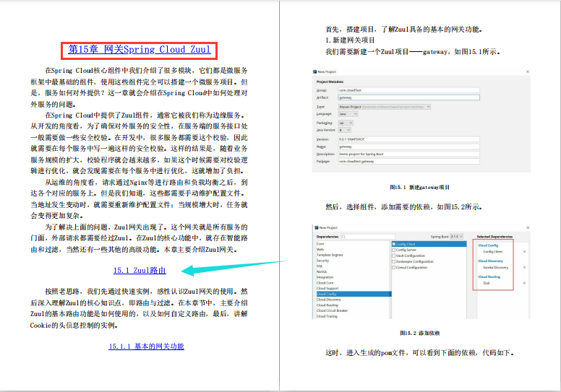
Task: Click the Description field 'Demo project for Spring Boot'
Action: tap(408, 154)
